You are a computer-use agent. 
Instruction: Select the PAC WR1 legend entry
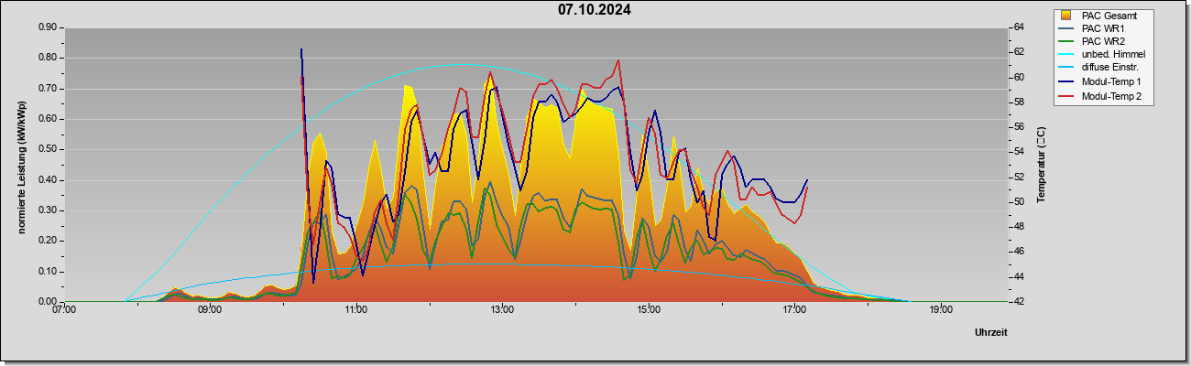(x=1102, y=28)
